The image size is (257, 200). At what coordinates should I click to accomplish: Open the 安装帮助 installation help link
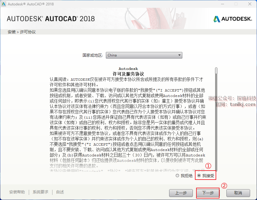(17, 192)
